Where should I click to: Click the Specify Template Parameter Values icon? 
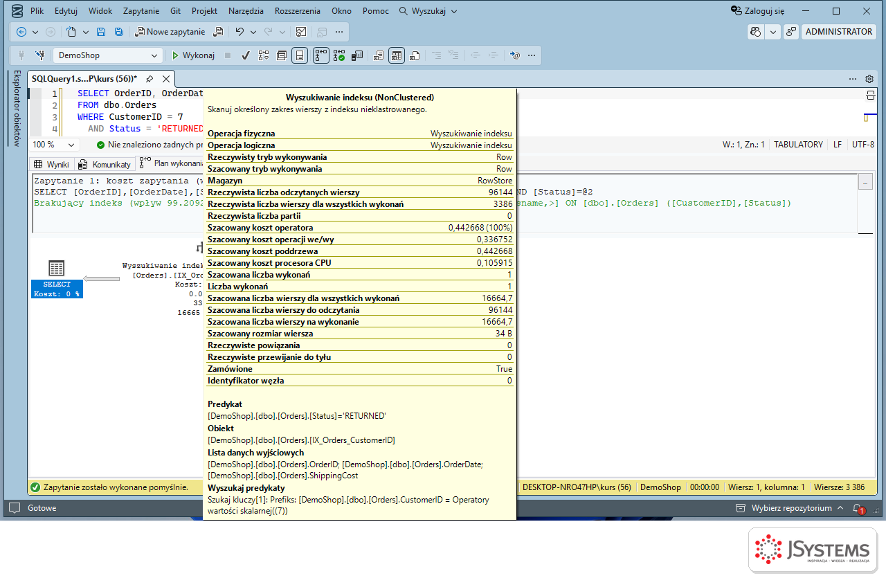(x=515, y=55)
